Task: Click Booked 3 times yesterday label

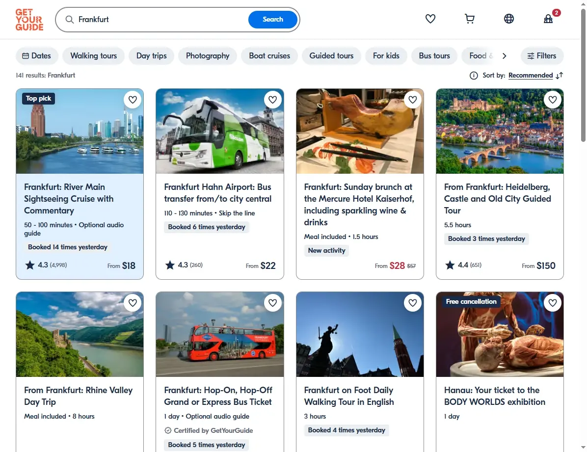Action: point(486,239)
